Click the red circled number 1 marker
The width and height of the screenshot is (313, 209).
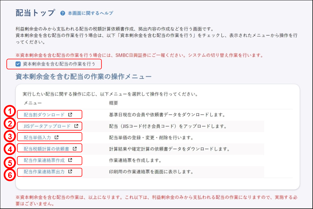pyautogui.click(x=10, y=112)
